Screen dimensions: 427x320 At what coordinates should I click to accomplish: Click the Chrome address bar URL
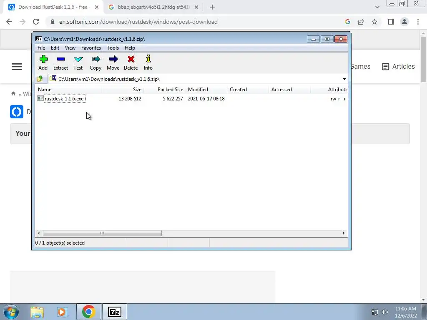(x=138, y=22)
